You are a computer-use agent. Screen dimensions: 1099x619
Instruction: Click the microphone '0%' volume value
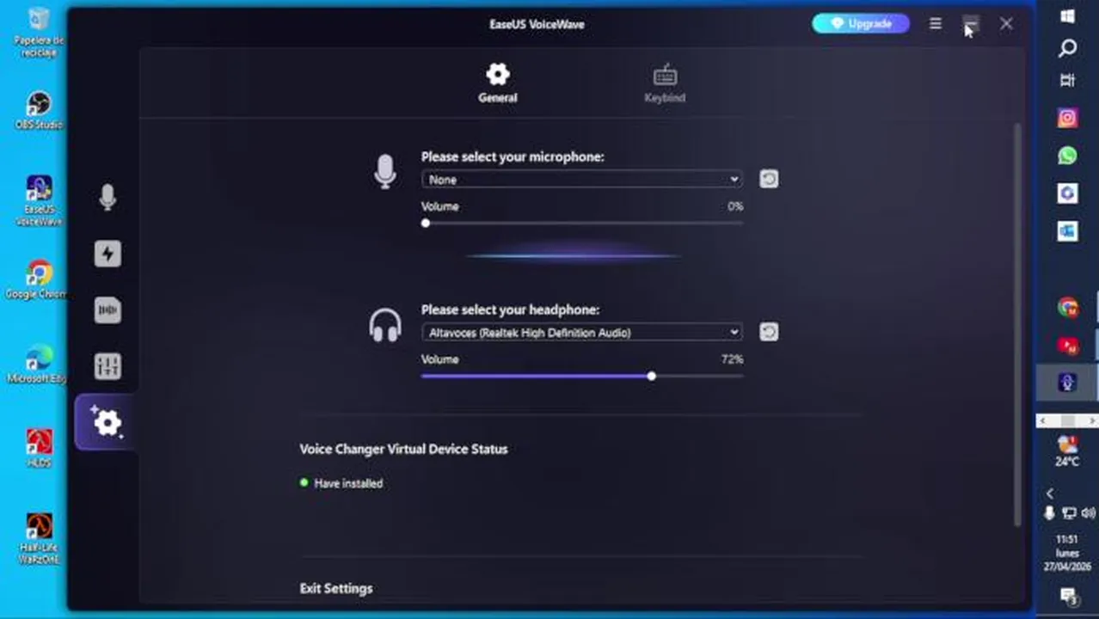pyautogui.click(x=735, y=206)
